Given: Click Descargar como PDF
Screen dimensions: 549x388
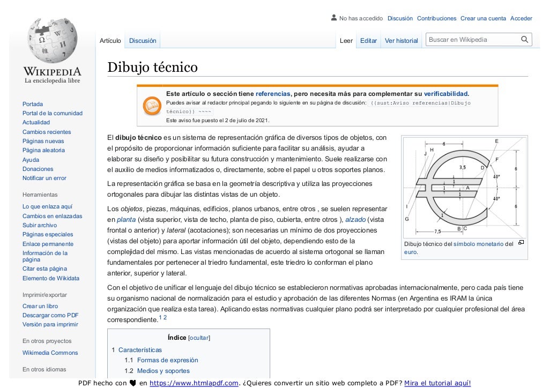Looking at the screenshot, I should [50, 315].
